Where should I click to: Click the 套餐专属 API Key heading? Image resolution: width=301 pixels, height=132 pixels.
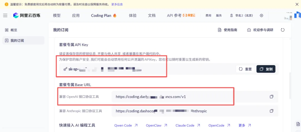click(74, 45)
